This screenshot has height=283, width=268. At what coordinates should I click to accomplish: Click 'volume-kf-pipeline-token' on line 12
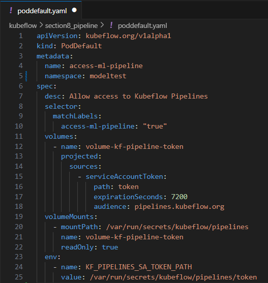point(135,146)
